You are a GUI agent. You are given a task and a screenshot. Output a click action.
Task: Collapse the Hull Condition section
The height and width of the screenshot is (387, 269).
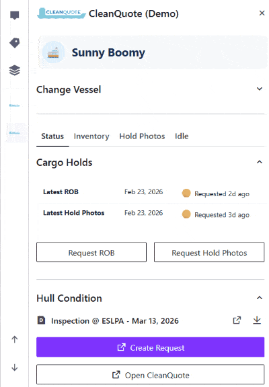[x=260, y=298]
